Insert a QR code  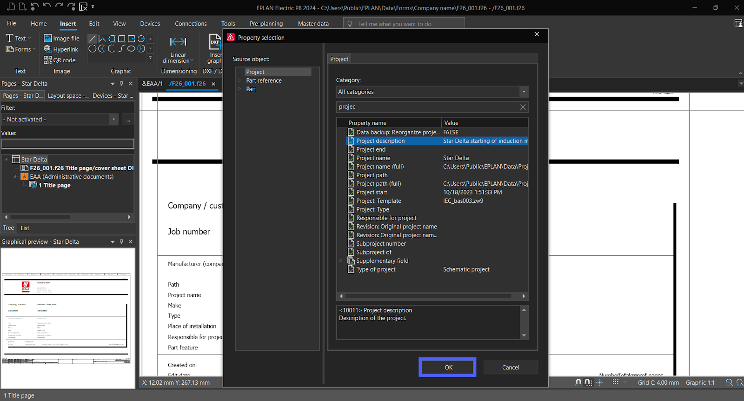(60, 60)
